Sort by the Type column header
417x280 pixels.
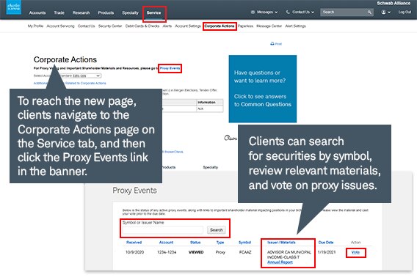point(220,243)
